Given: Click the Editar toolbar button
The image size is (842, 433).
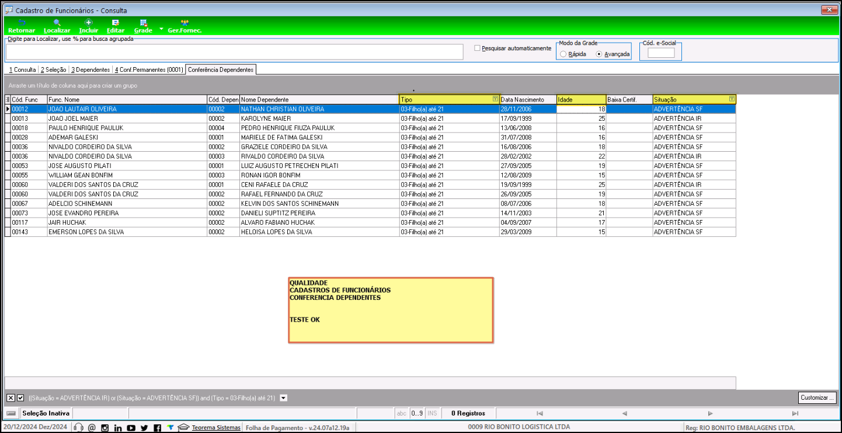Looking at the screenshot, I should point(116,26).
